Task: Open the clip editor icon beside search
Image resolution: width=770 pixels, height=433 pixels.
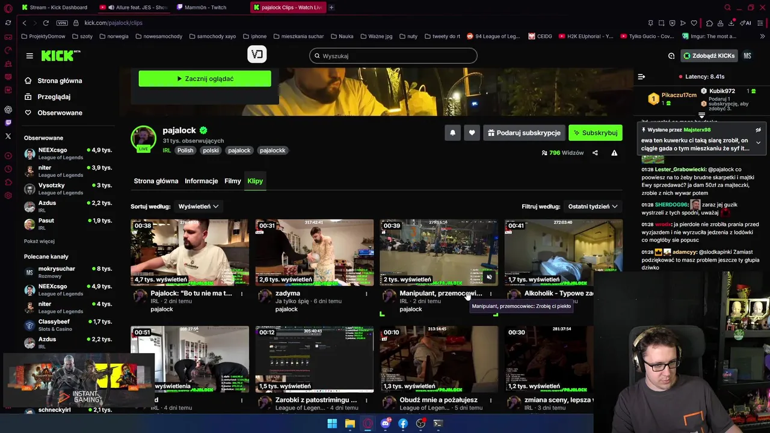Action: coord(257,55)
